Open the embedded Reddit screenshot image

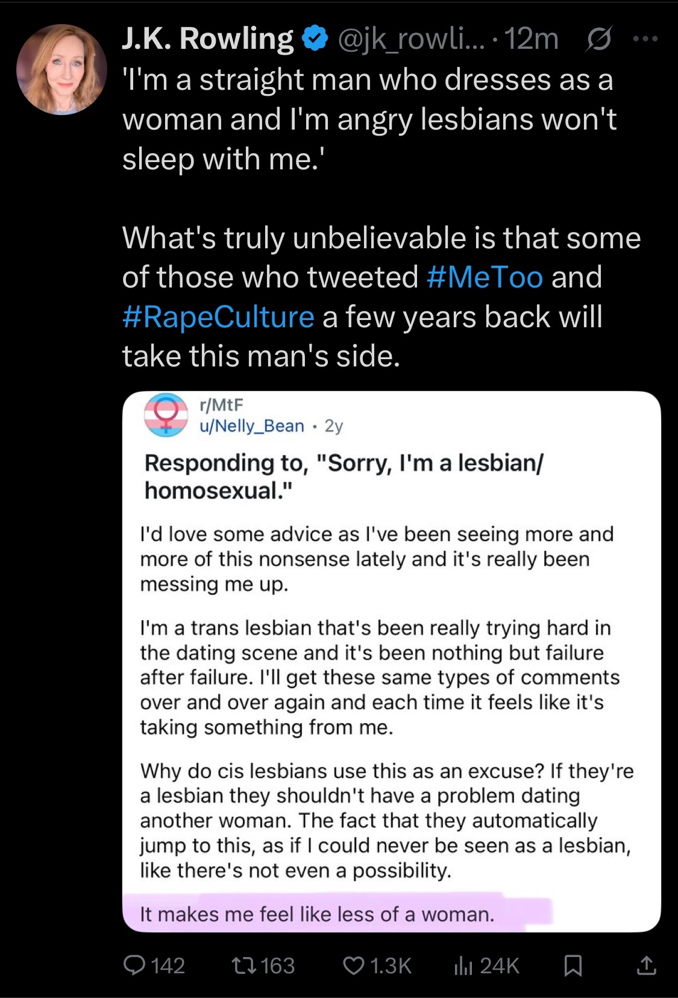392,662
